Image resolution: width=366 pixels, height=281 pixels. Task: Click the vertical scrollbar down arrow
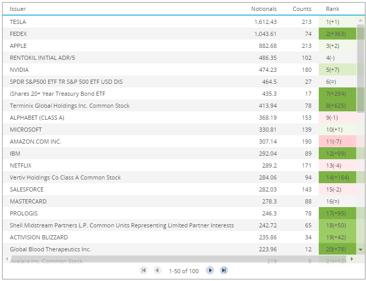pos(361,250)
